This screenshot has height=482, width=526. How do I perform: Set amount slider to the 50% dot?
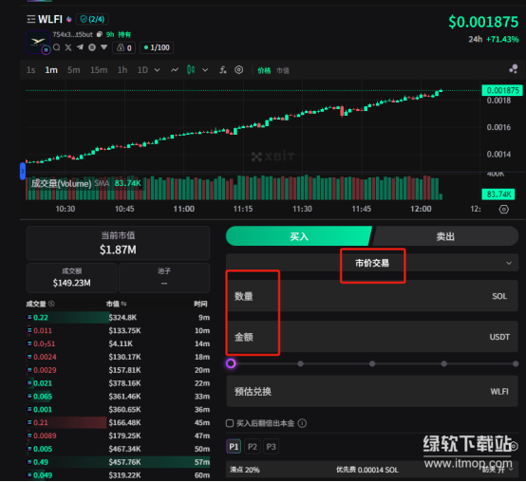point(372,363)
